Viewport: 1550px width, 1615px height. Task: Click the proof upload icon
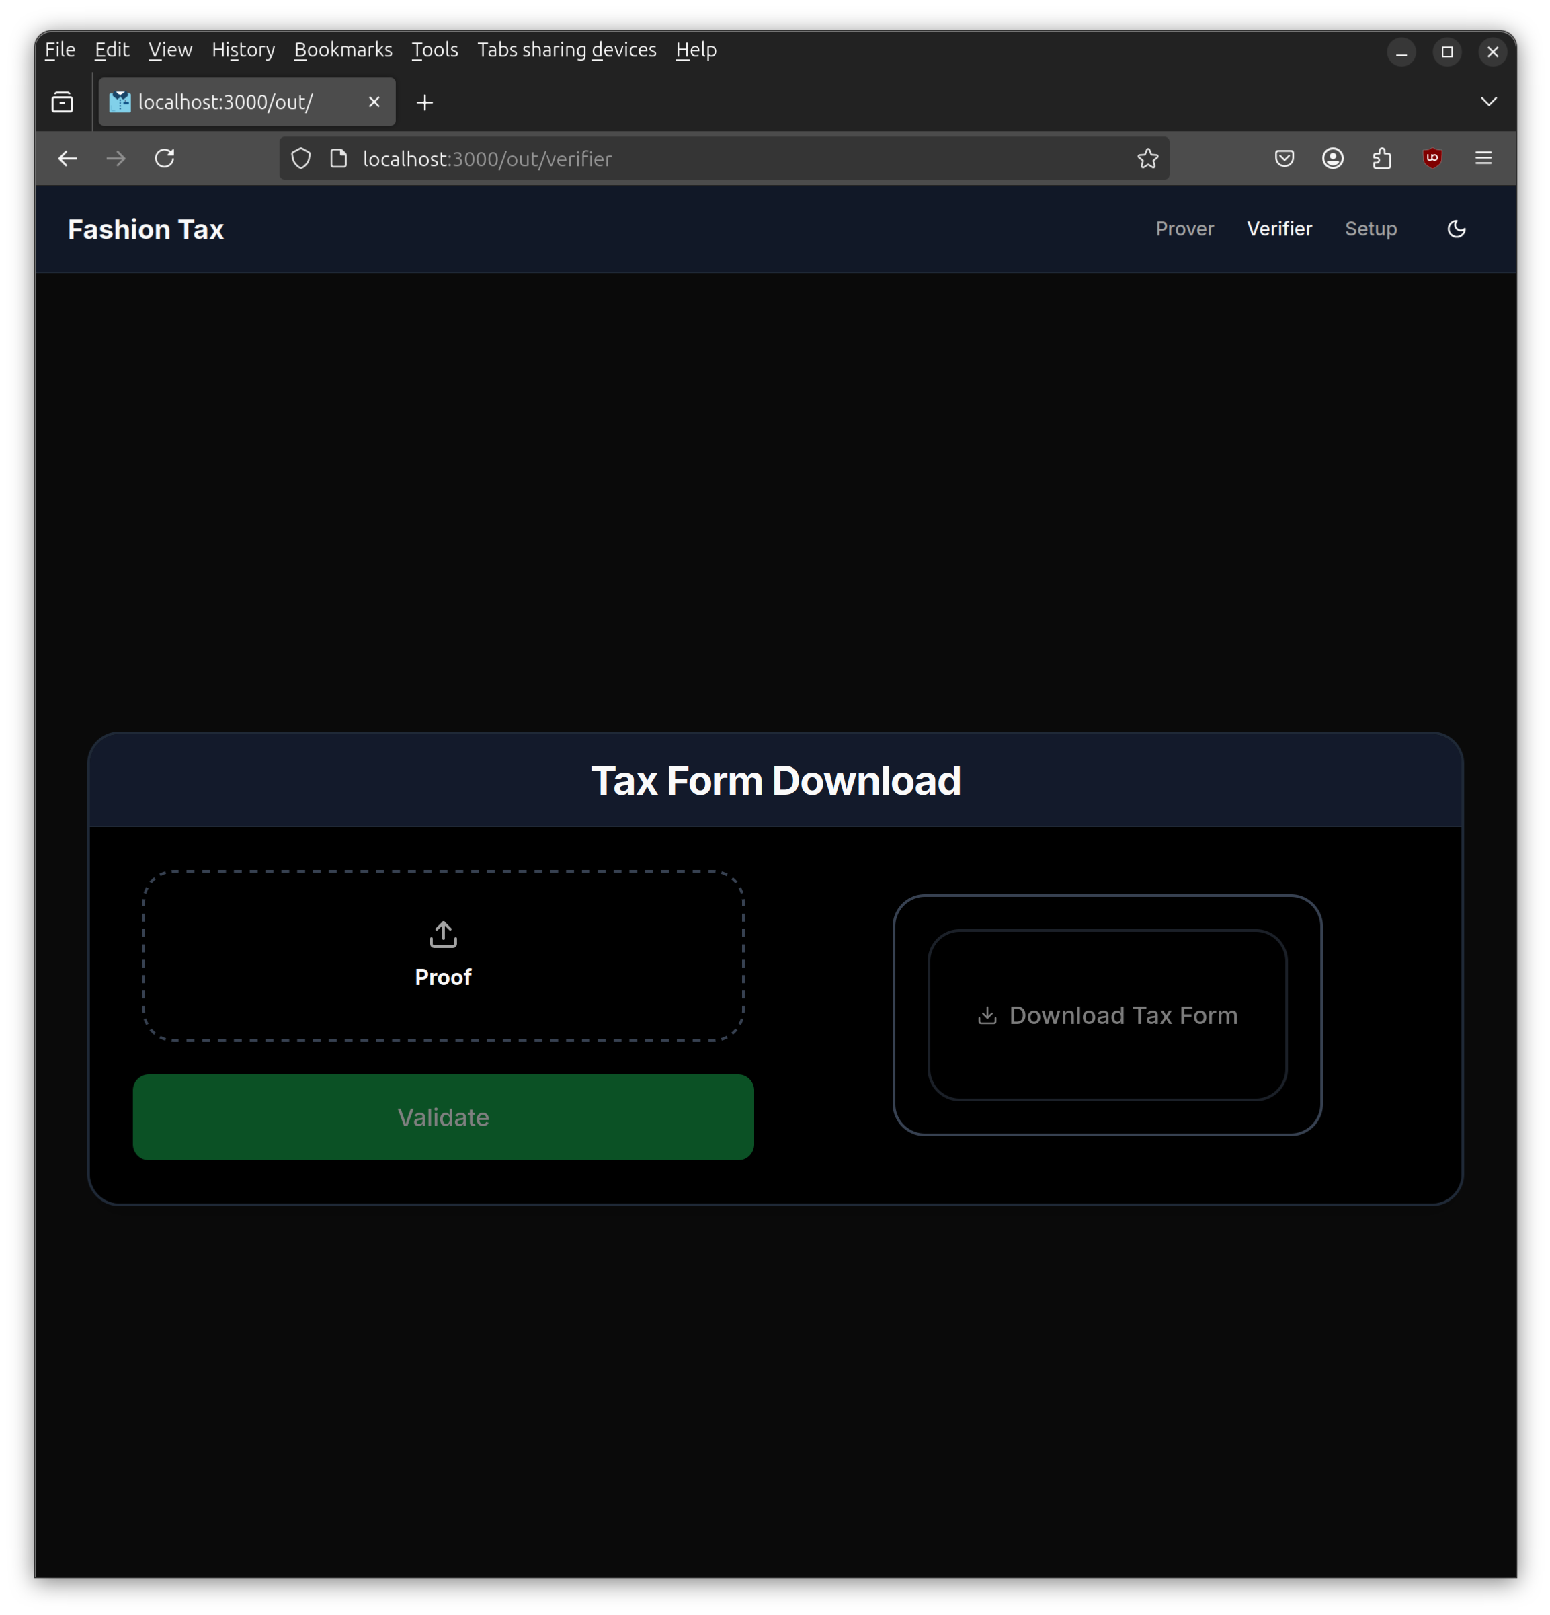[443, 935]
